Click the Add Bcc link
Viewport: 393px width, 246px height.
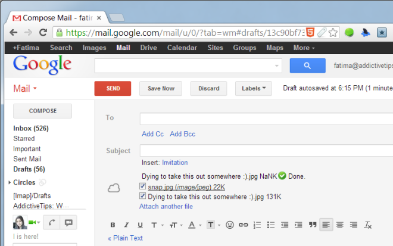coord(182,134)
